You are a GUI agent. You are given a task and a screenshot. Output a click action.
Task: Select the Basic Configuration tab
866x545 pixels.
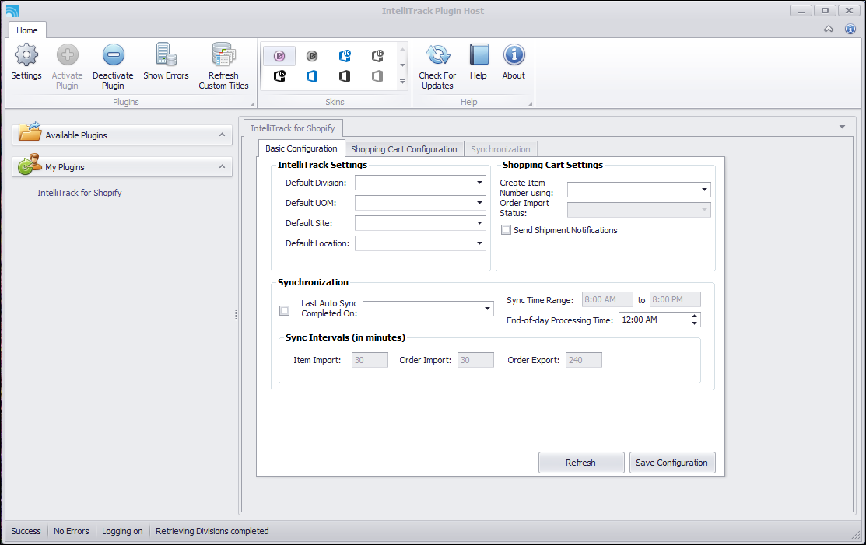(x=301, y=148)
